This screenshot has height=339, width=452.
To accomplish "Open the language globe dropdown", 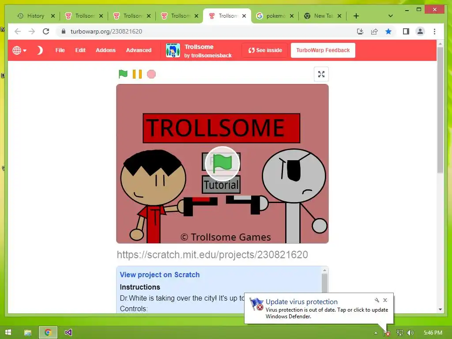I will pos(19,50).
